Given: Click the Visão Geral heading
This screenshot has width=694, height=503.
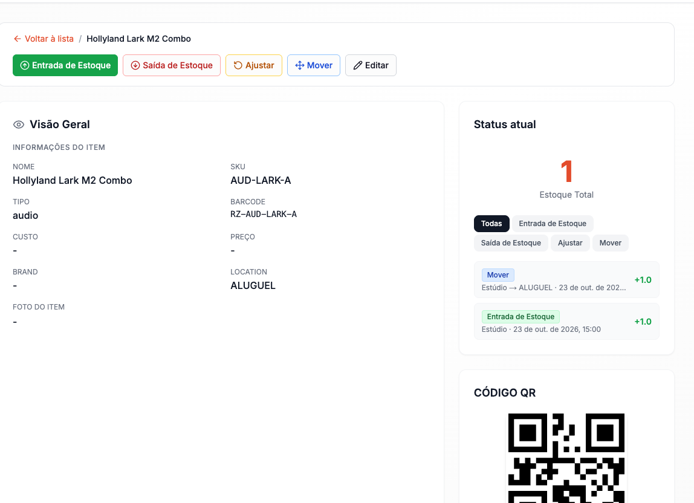Looking at the screenshot, I should pyautogui.click(x=60, y=125).
